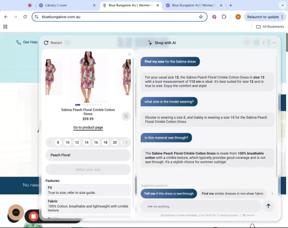This screenshot has height=228, width=288.
Task: Expand the tab search dropdown
Action: [283, 5]
